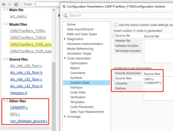Collapse the Model files section
Viewport: 173px width, 131px height.
coord(6,24)
